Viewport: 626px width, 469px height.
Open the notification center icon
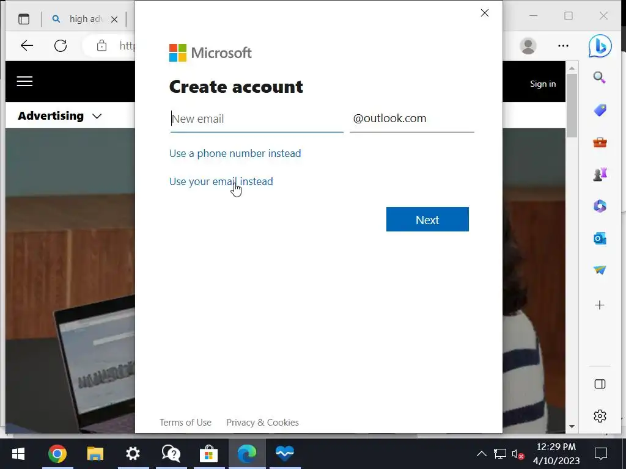coord(600,454)
